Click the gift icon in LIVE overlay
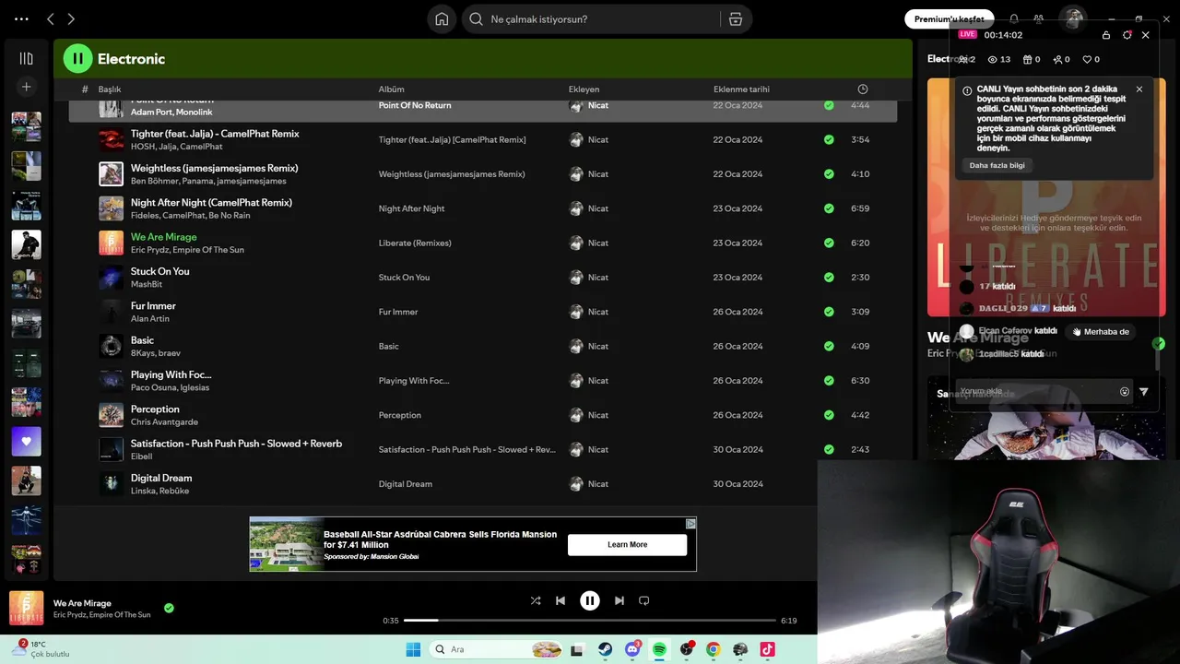 [x=1028, y=59]
